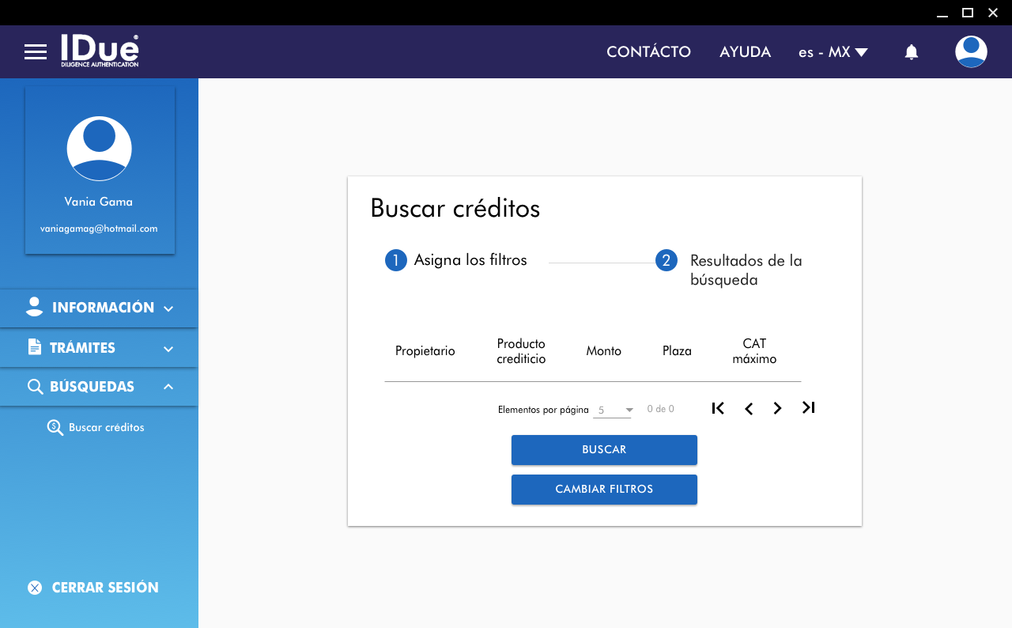Go to step 1 Asigna los filtros
Image resolution: width=1012 pixels, height=628 pixels.
pos(456,260)
